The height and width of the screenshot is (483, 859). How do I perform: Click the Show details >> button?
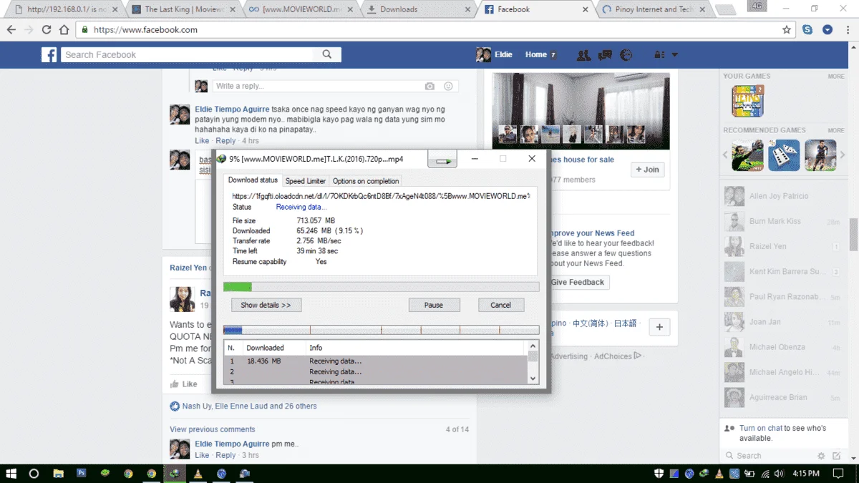(266, 305)
